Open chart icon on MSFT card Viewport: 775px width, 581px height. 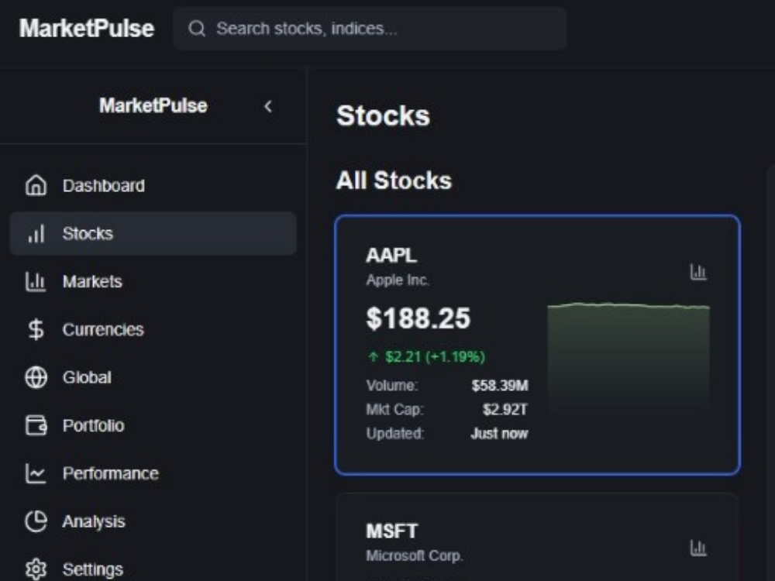698,548
